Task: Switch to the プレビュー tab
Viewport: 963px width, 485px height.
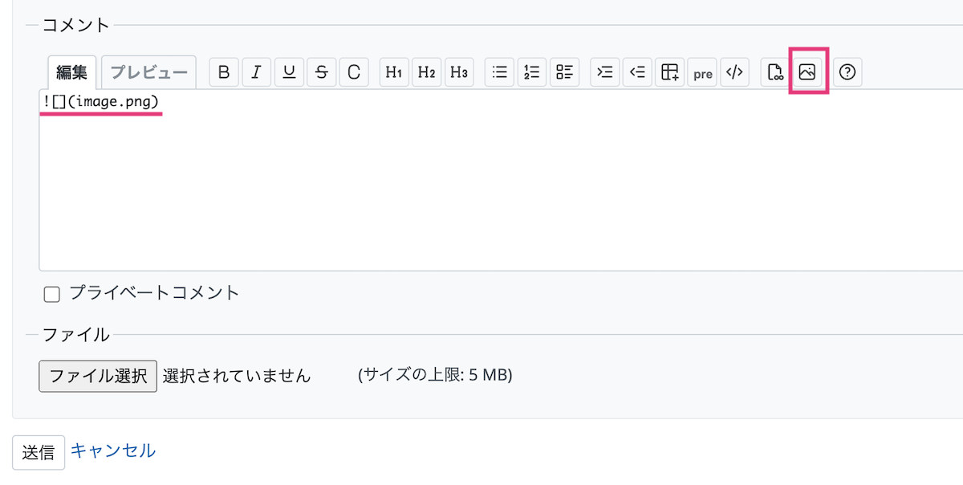Action: point(148,72)
